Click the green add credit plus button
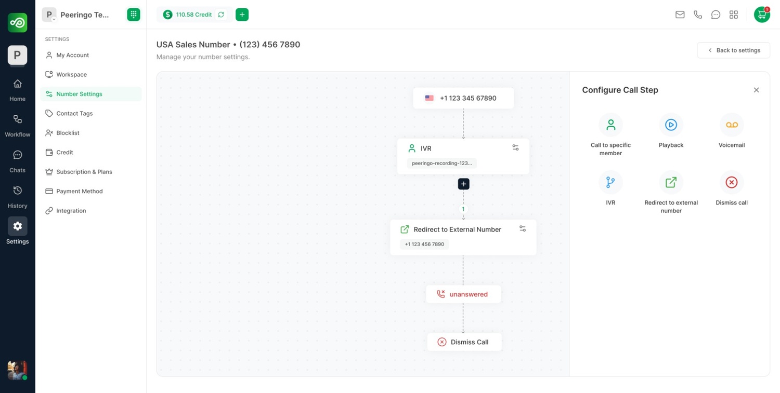Screen dimensions: 780x393 [x=242, y=15]
